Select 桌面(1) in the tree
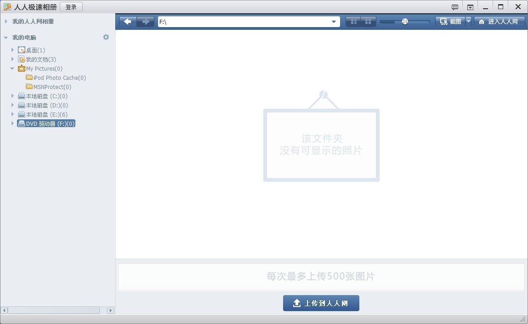This screenshot has width=528, height=324. 35,50
